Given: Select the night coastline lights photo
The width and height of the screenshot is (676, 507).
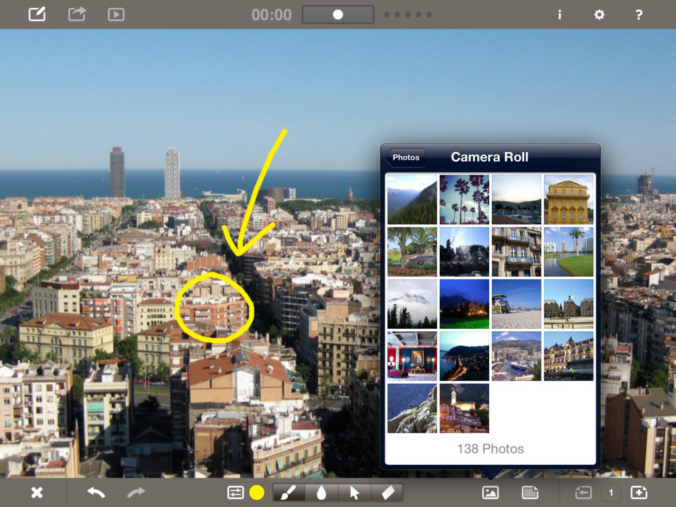Looking at the screenshot, I should pos(464,356).
